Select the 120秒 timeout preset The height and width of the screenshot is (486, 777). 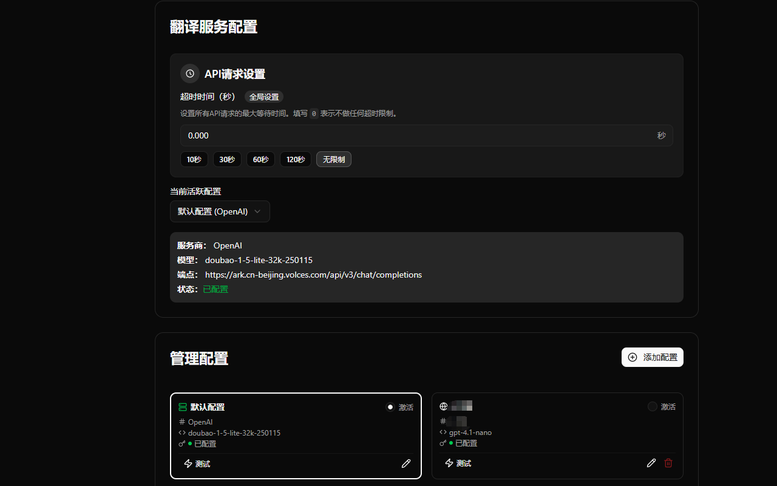[296, 159]
